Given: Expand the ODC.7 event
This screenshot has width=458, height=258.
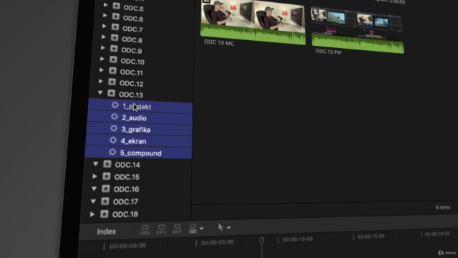Looking at the screenshot, I should (x=104, y=27).
